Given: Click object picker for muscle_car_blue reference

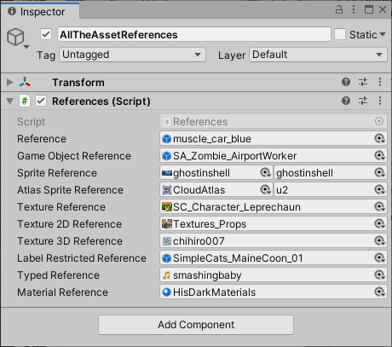Looking at the screenshot, I should pyautogui.click(x=379, y=139).
